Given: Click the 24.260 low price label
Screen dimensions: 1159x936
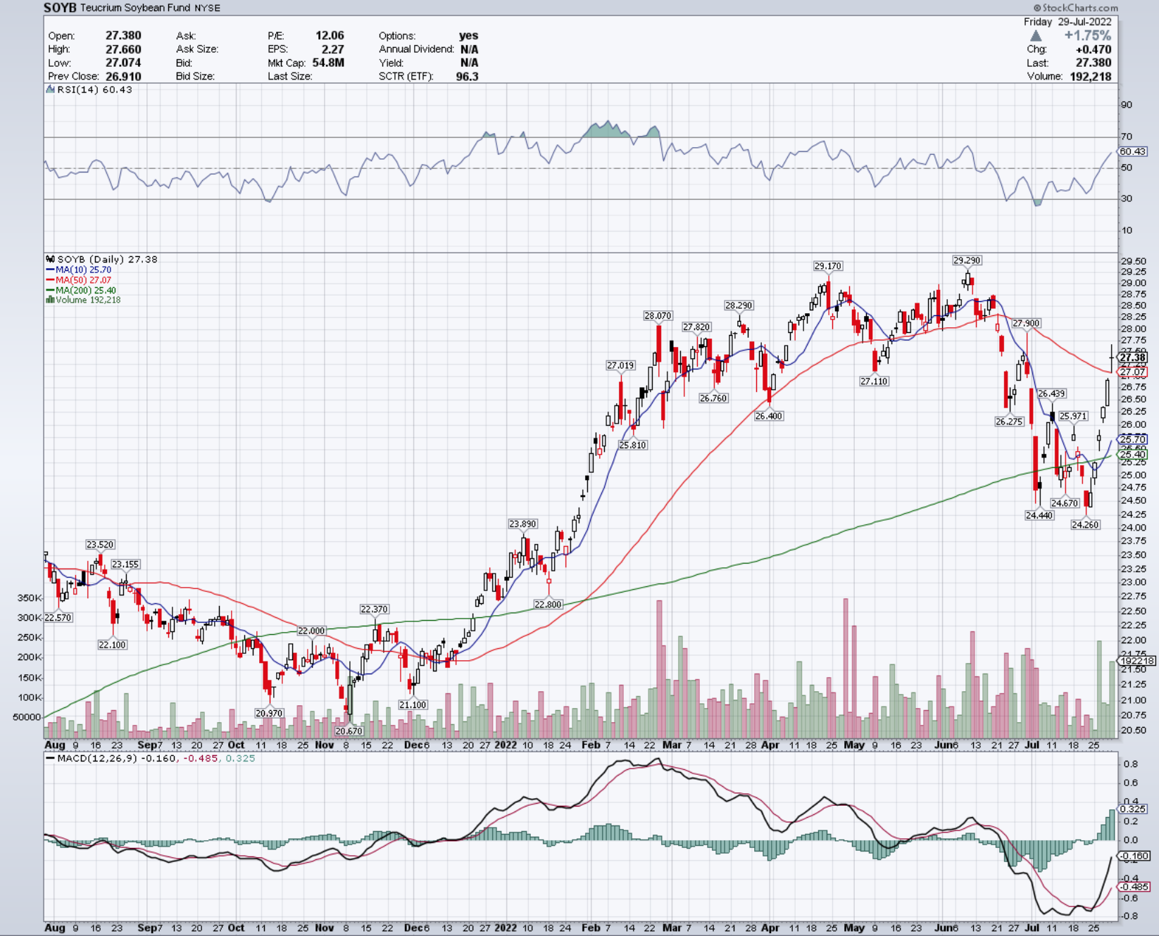Looking at the screenshot, I should tap(1085, 524).
